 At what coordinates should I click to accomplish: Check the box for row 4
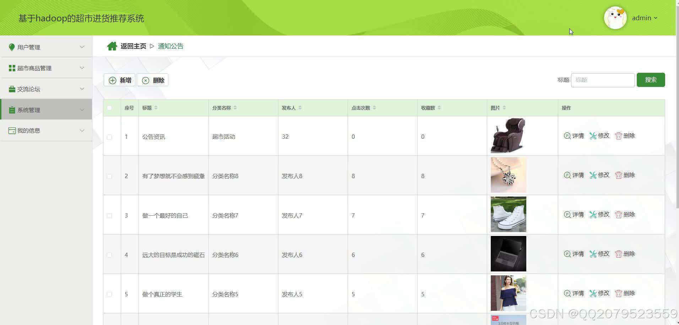109,255
